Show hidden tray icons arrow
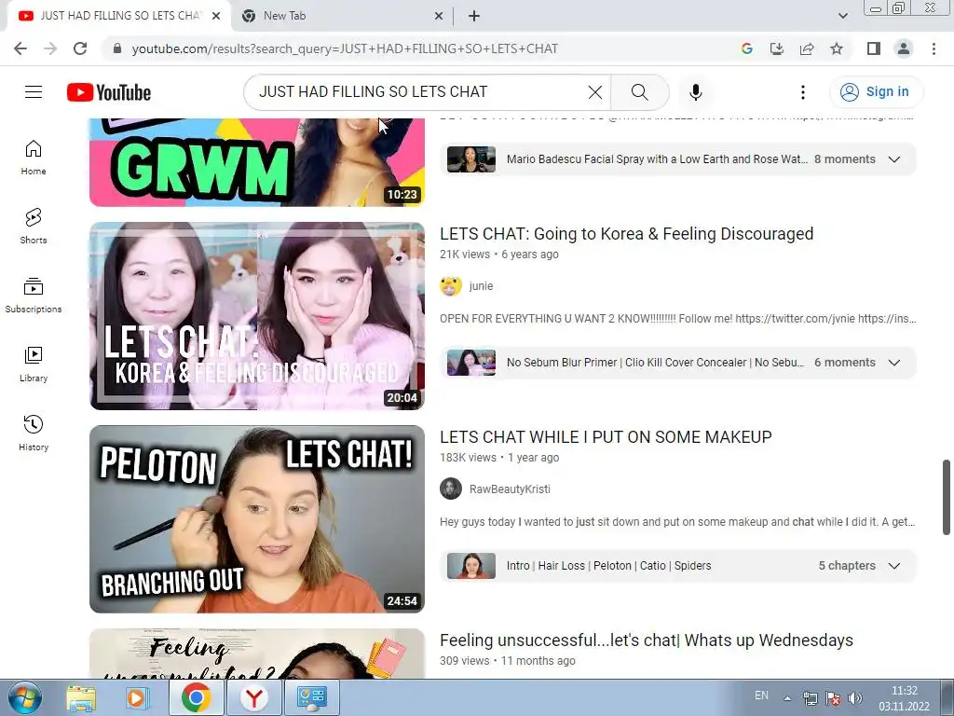This screenshot has width=954, height=716. point(787,698)
